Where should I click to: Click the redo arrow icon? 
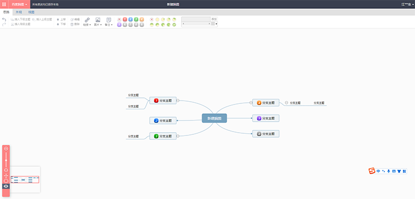(4, 24)
